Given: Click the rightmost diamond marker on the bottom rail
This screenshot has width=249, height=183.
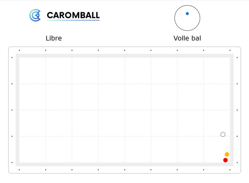Looking at the screenshot, I should [x=230, y=170].
